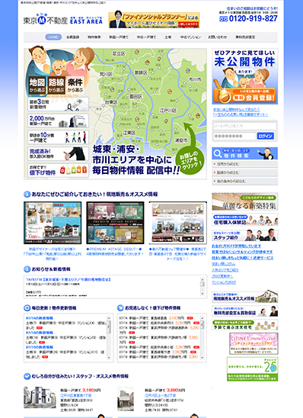Open お得です 値下げ物件 banner
Image resolution: width=303 pixels, height=418 pixels.
click(58, 170)
